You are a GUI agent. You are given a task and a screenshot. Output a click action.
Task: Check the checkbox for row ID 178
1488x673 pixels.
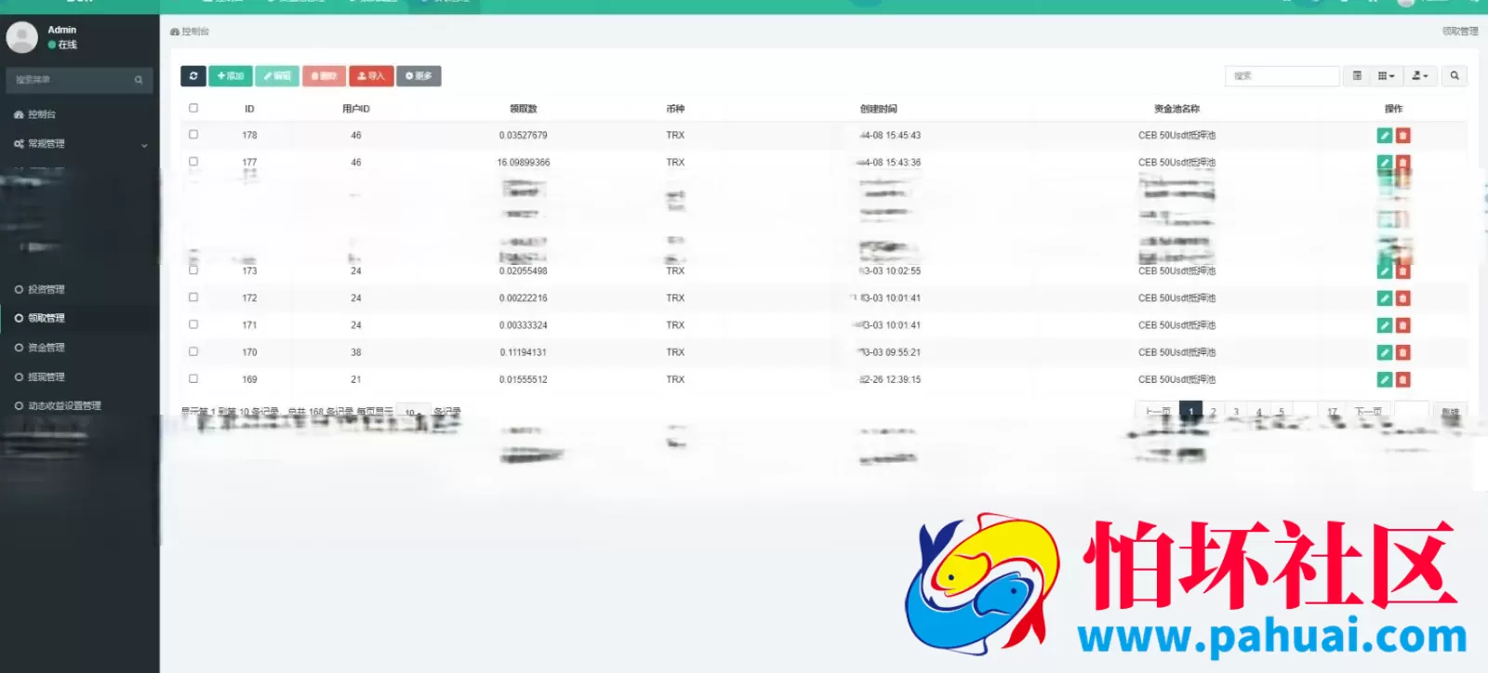(193, 134)
